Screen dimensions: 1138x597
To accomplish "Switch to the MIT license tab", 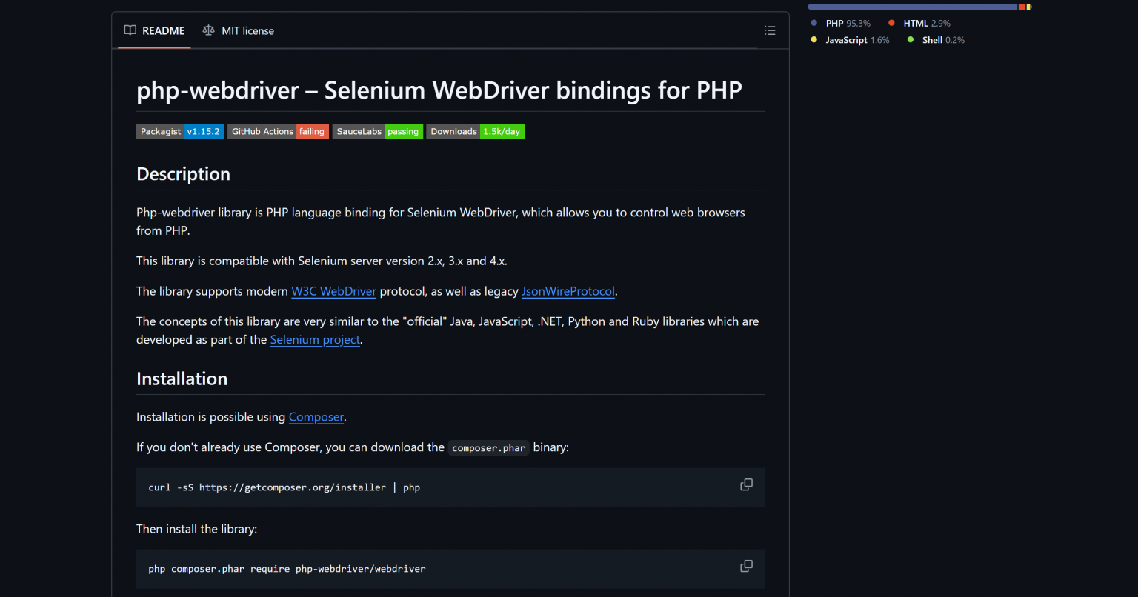I will [238, 30].
